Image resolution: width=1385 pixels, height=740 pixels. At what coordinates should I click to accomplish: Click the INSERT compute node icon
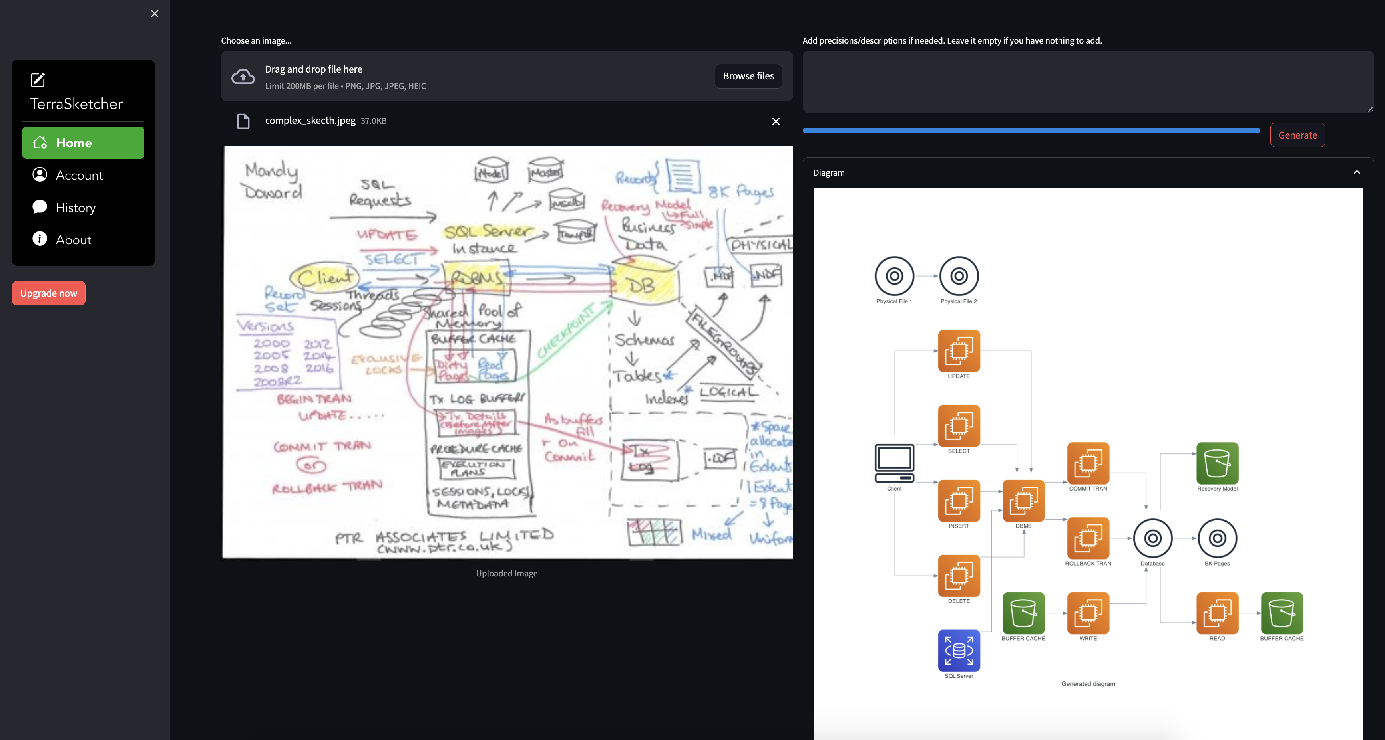click(x=959, y=501)
